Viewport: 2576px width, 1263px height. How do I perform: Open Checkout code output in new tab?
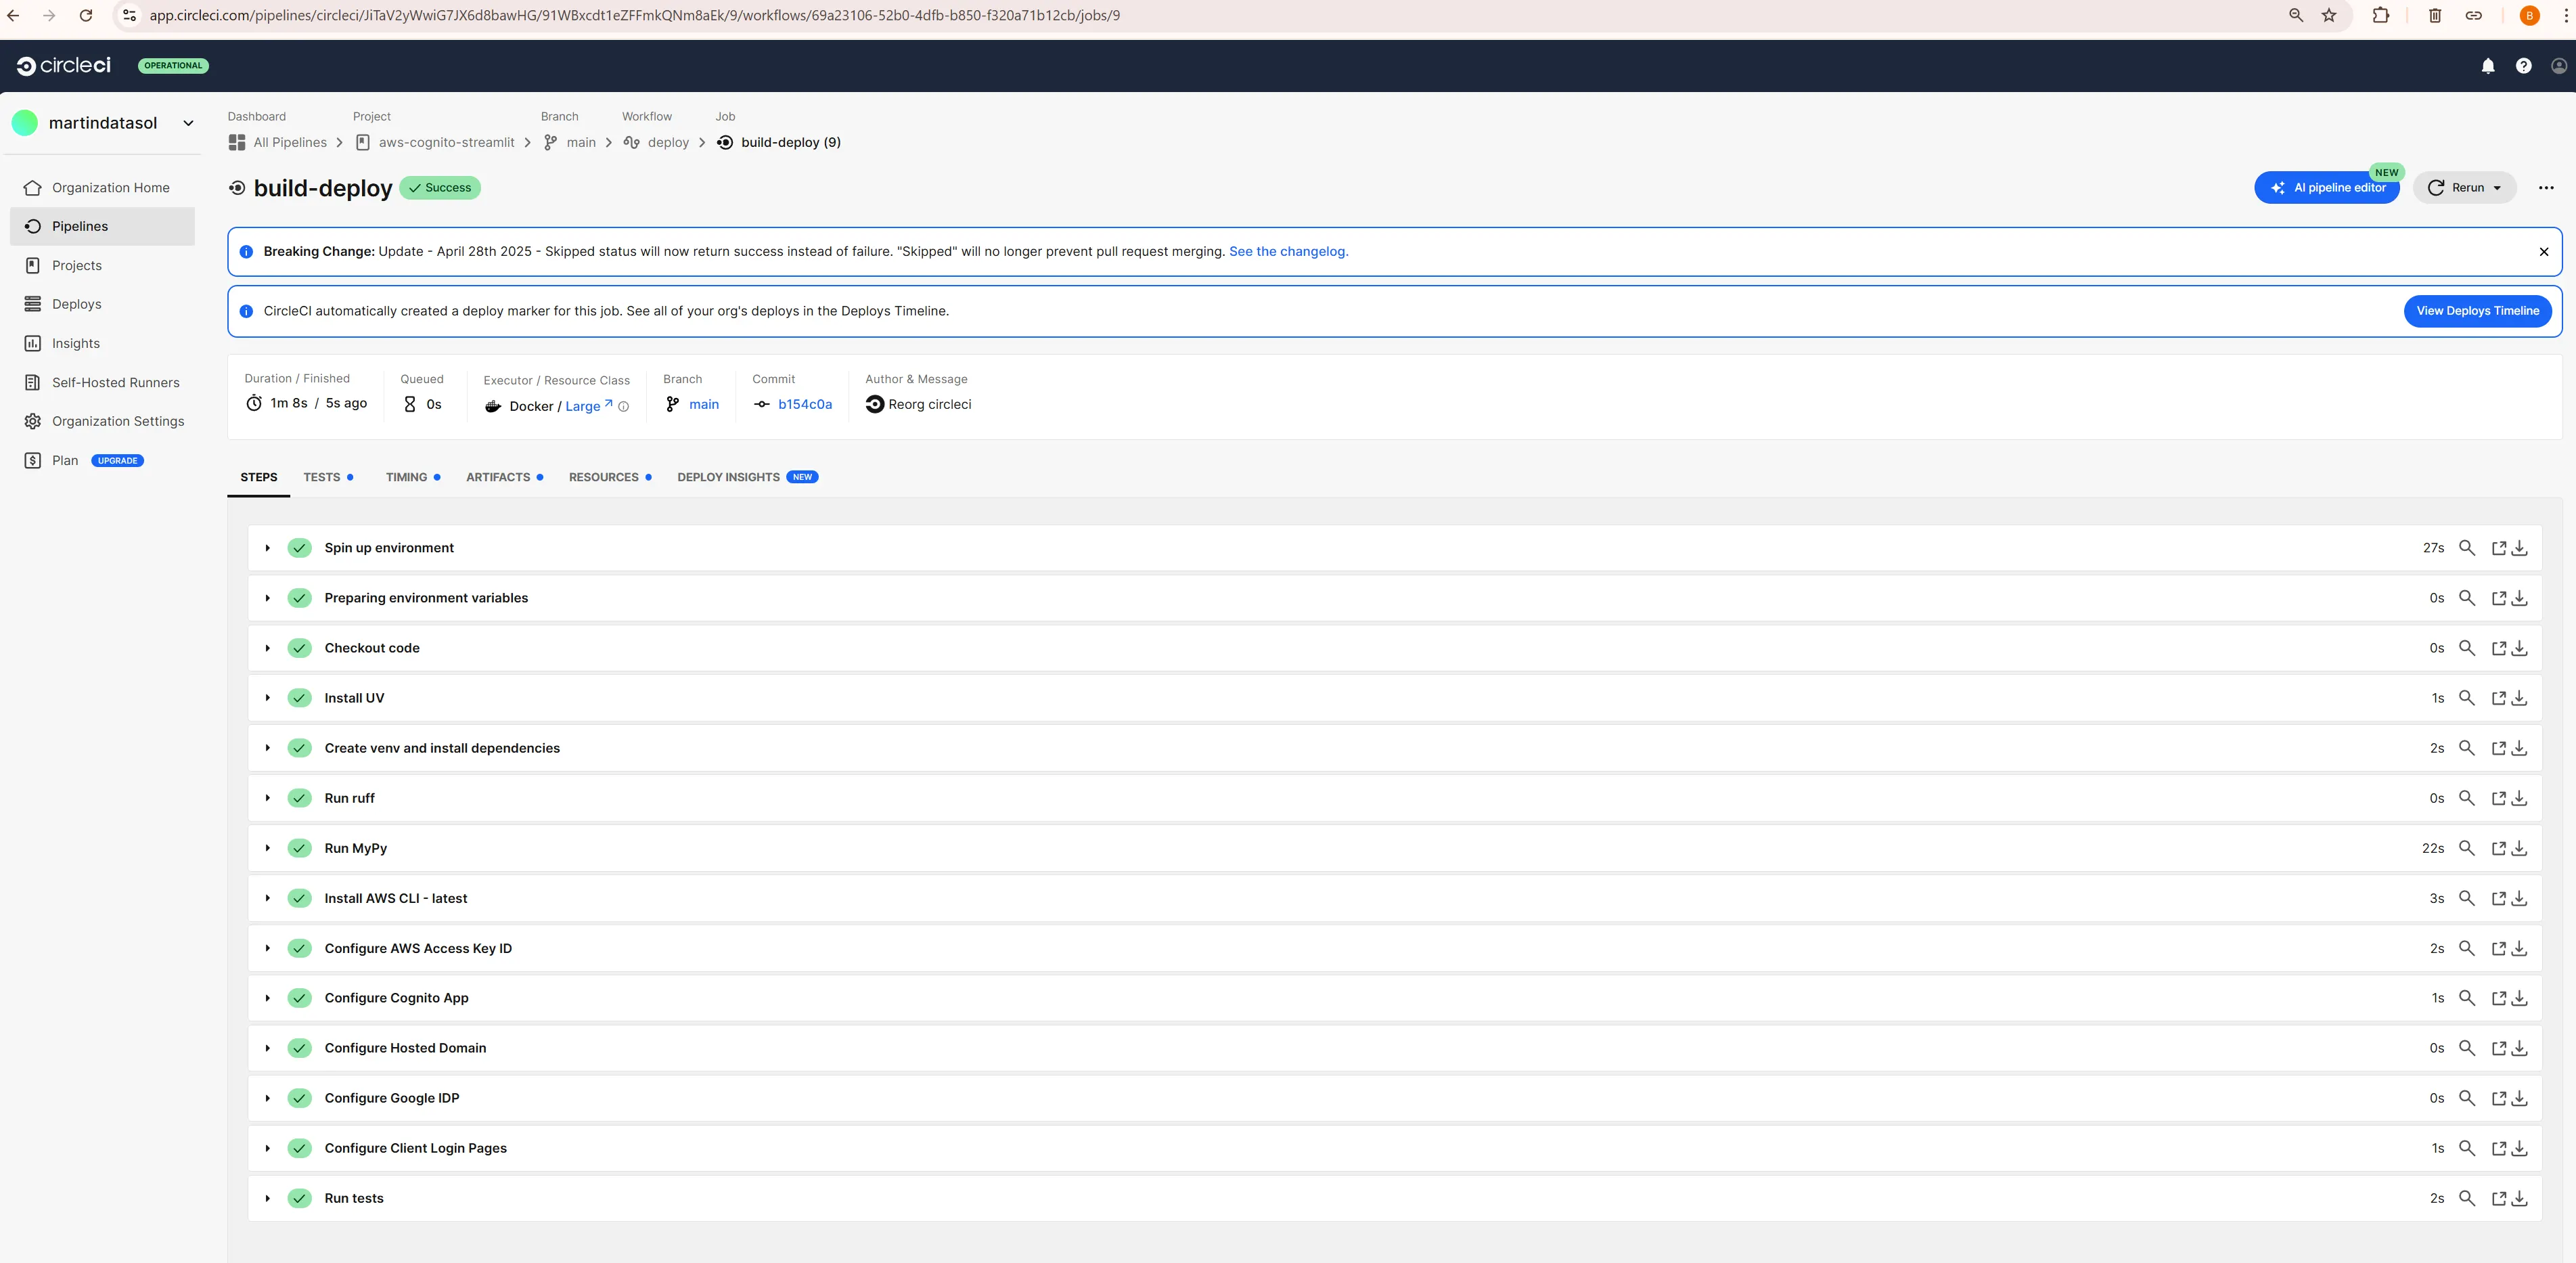point(2498,648)
